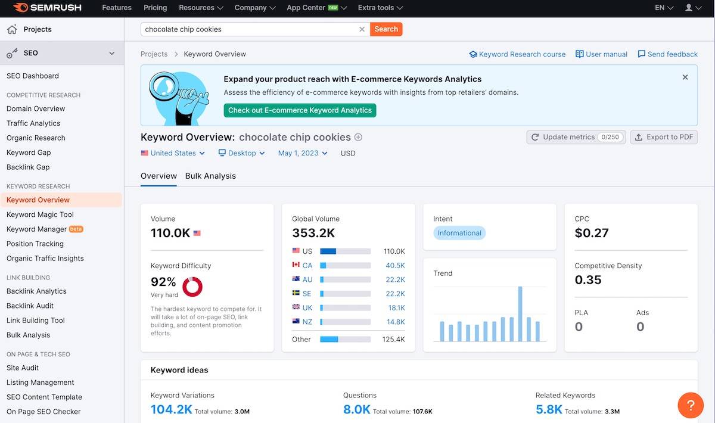Open Backlink Analytics
The width and height of the screenshot is (715, 423).
[36, 291]
